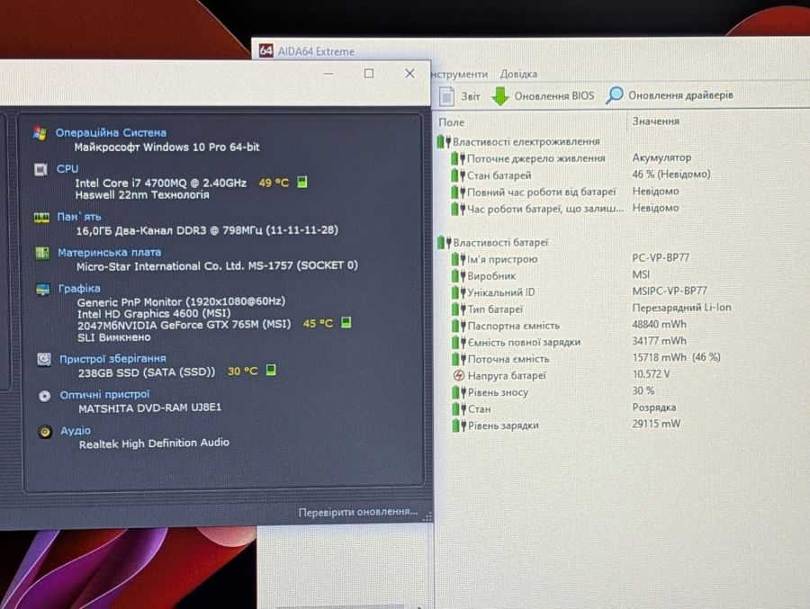Click the RAM module icon beside Пам'ять

pyautogui.click(x=41, y=218)
